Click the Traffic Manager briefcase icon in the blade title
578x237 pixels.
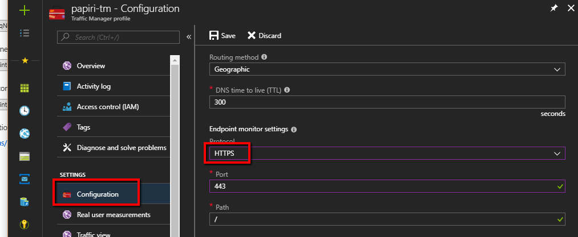tap(56, 13)
